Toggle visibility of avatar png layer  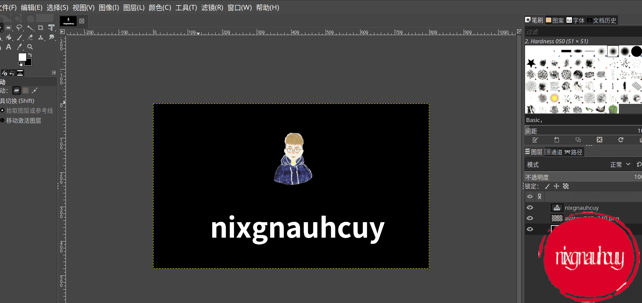(530, 218)
